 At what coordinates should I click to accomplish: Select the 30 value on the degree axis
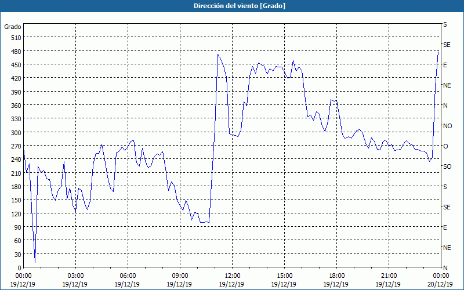[x=18, y=255]
